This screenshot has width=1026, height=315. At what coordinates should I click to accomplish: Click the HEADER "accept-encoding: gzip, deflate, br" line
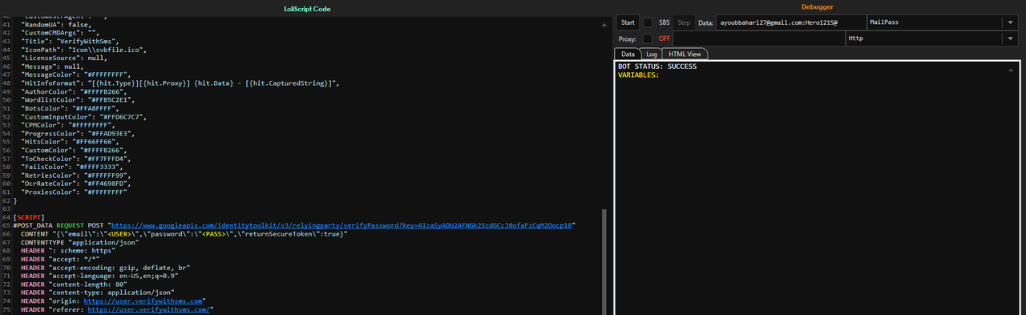(x=105, y=268)
